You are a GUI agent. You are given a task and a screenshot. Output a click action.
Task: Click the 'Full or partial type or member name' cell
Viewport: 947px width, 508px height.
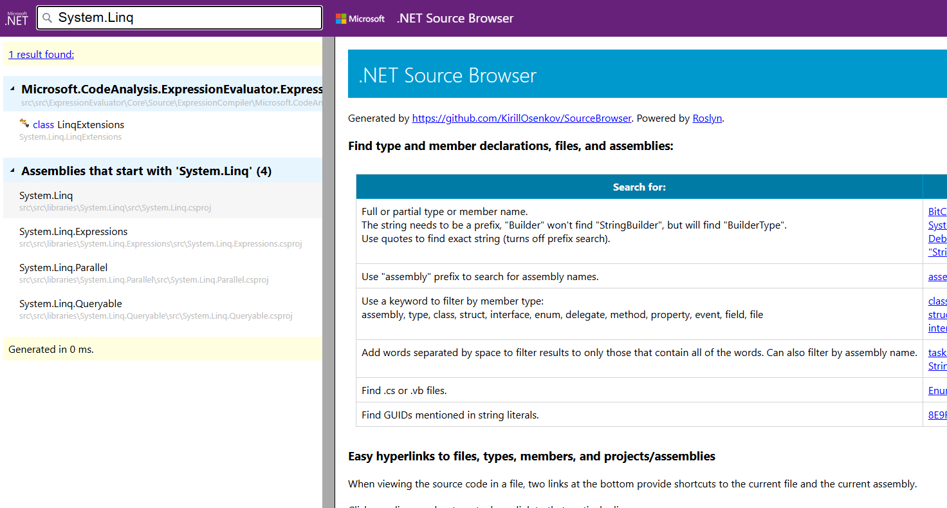pos(639,231)
